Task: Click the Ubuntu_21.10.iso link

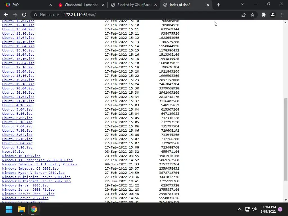Action: 18,101
